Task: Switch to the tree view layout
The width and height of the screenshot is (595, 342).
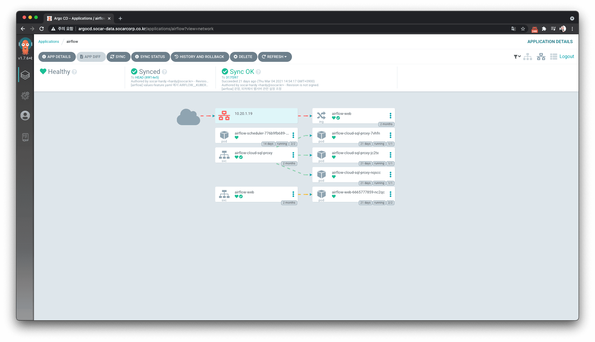Action: click(x=528, y=57)
